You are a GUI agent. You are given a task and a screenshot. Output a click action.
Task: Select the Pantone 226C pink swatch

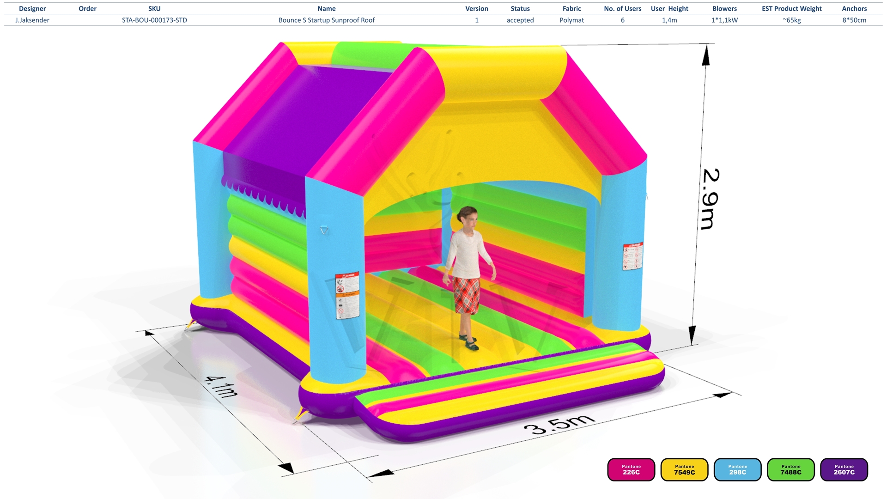pos(631,469)
